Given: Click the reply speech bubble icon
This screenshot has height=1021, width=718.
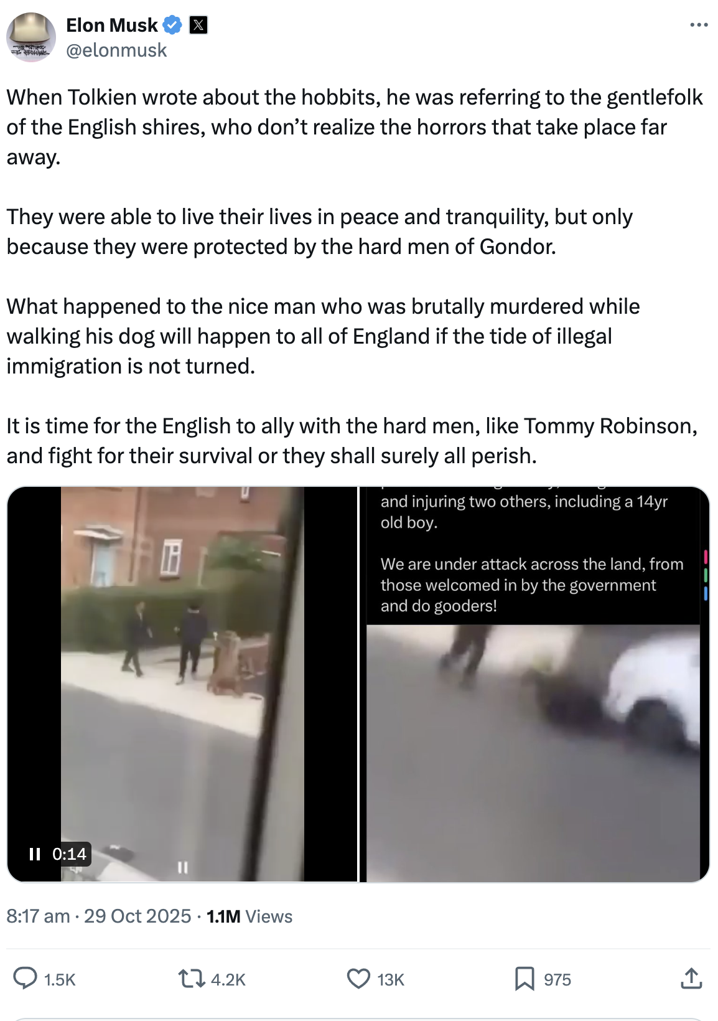Looking at the screenshot, I should click(x=26, y=979).
